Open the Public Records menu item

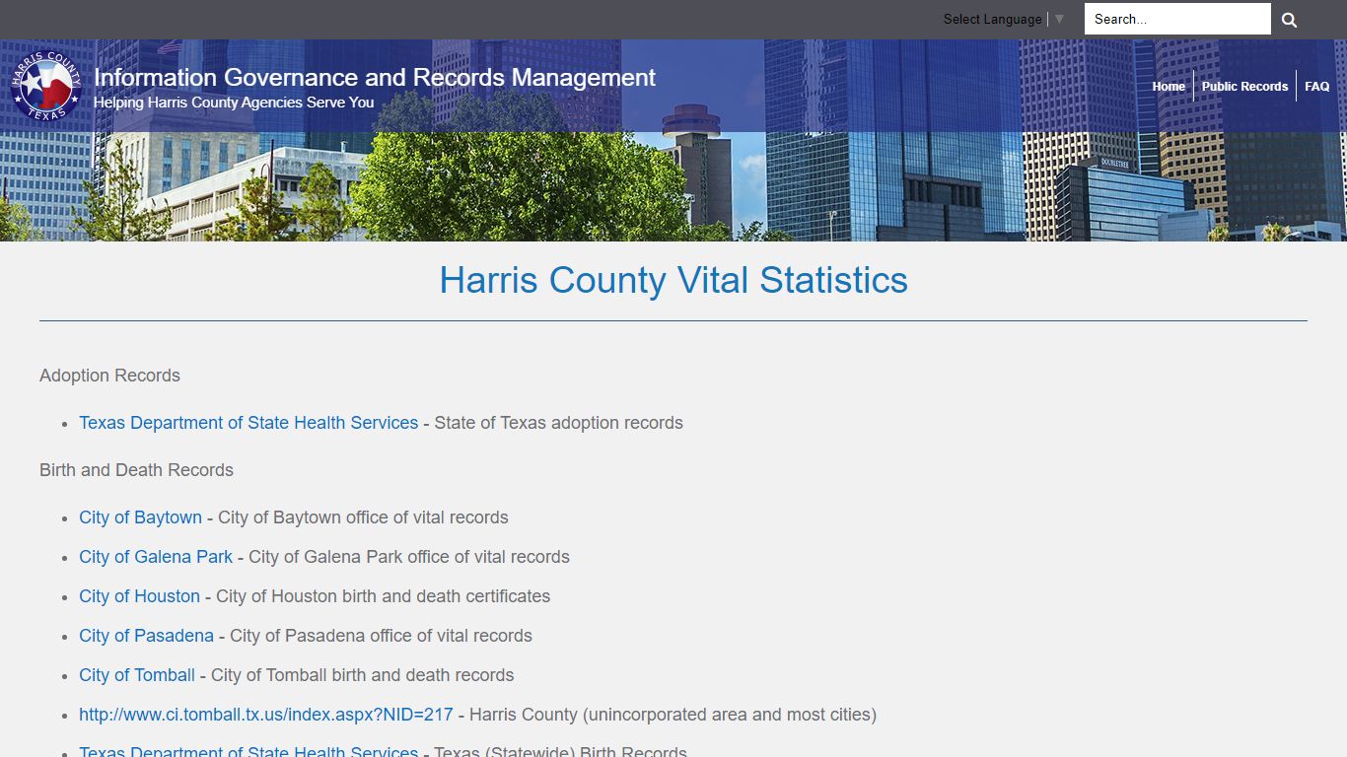pos(1244,87)
